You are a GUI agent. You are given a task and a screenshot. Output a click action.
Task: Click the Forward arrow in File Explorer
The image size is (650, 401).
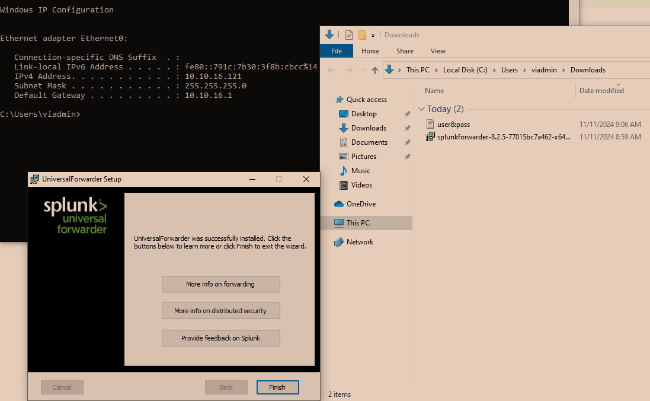[x=348, y=70]
